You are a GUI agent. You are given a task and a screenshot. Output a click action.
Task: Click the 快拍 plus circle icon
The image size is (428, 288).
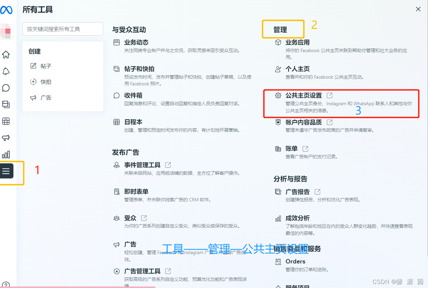pos(33,82)
